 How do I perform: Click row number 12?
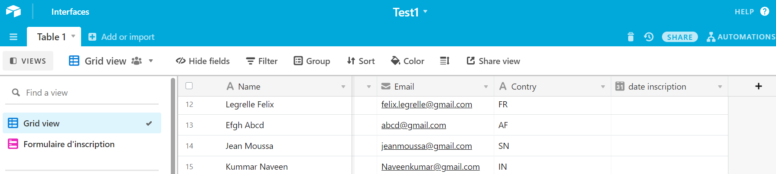point(189,104)
